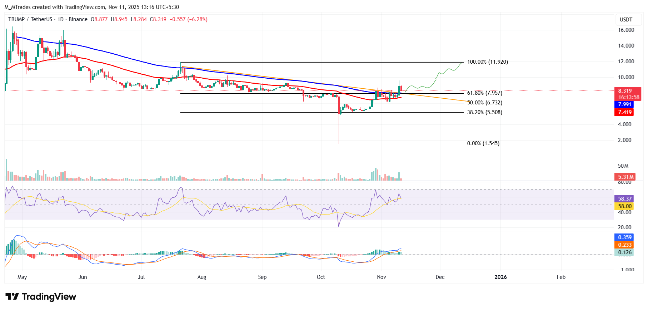This screenshot has height=310, width=648.
Task: Click the purple RSI 58.37 value tag
Action: (x=625, y=199)
